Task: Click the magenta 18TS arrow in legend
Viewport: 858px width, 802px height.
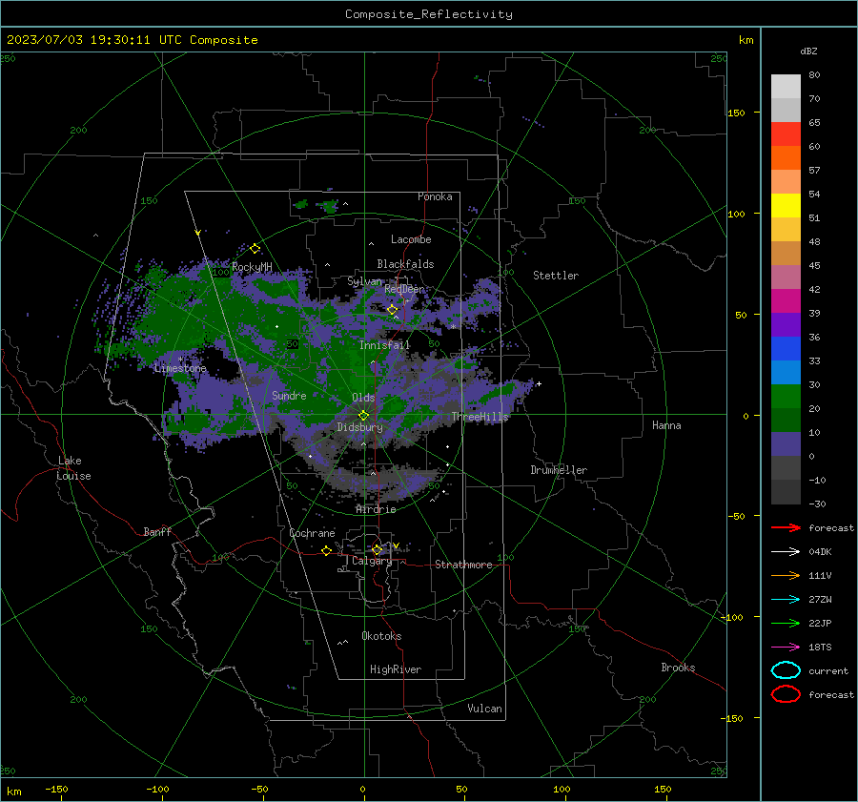Action: pos(786,648)
